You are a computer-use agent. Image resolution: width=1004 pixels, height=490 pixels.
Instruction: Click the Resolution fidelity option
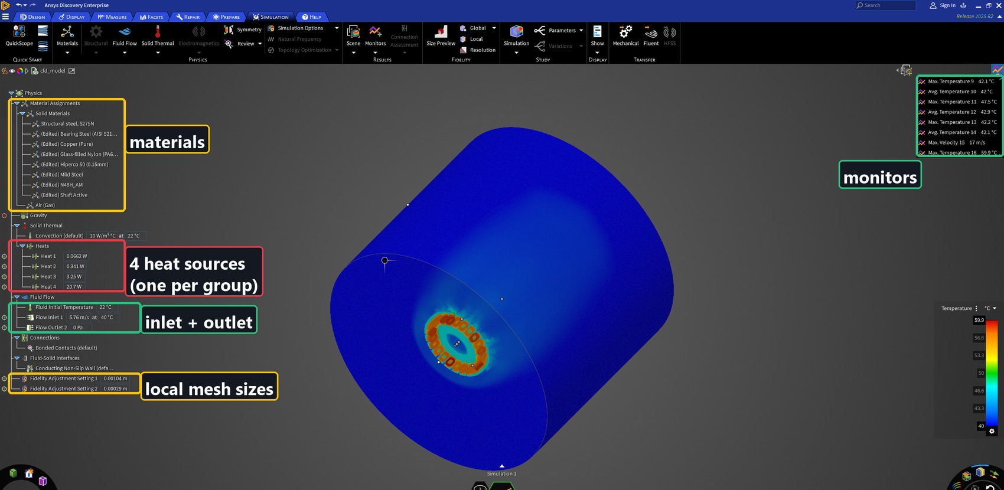click(478, 50)
